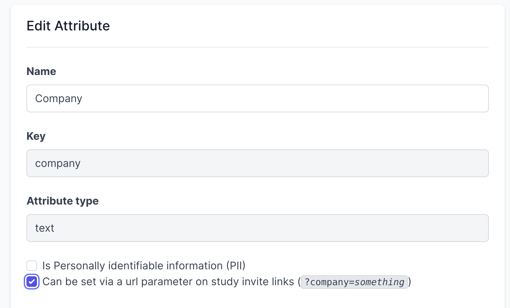Click the word 'Company' inside the Name field
Screen dimensions: 510x308
pos(59,98)
